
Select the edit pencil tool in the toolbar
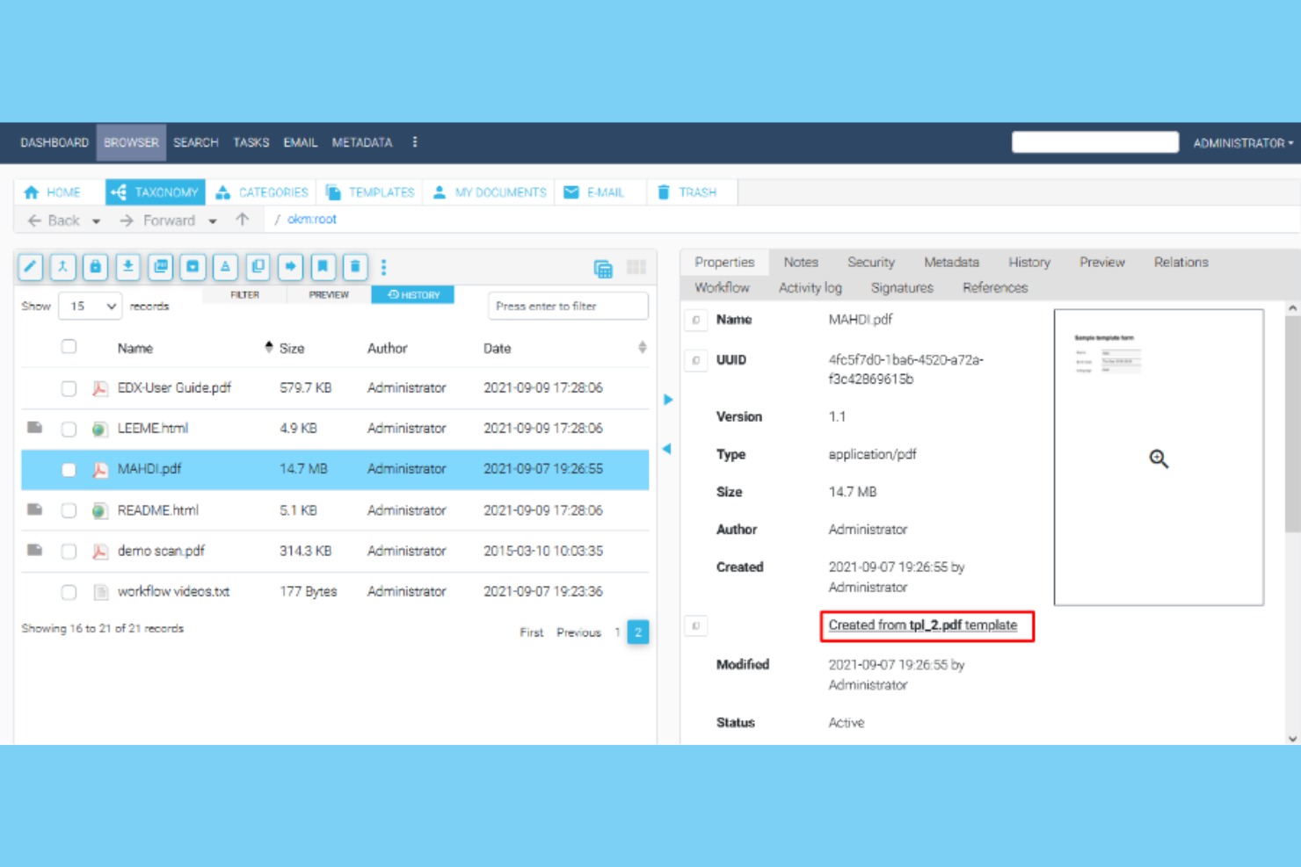pos(31,267)
